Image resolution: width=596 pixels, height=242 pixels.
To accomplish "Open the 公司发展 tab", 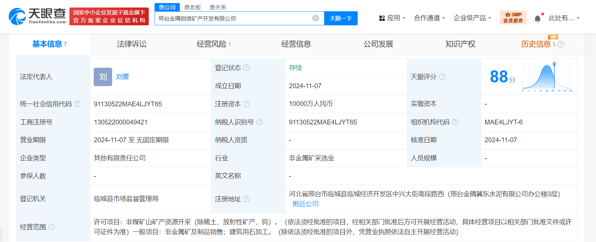I will [378, 44].
